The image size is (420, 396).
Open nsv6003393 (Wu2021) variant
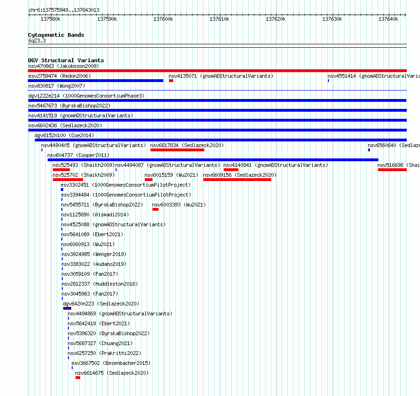tap(179, 205)
